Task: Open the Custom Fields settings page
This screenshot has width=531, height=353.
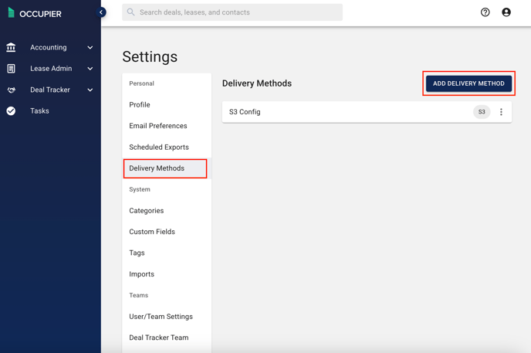Action: (x=152, y=232)
